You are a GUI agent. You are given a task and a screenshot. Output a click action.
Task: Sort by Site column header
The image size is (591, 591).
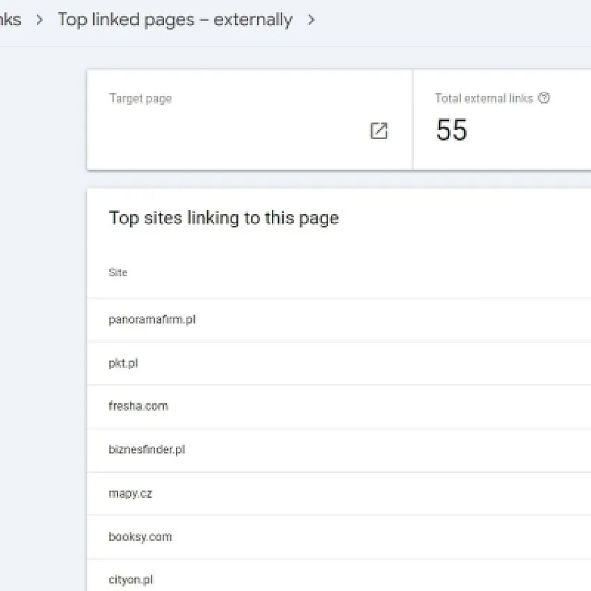point(118,273)
